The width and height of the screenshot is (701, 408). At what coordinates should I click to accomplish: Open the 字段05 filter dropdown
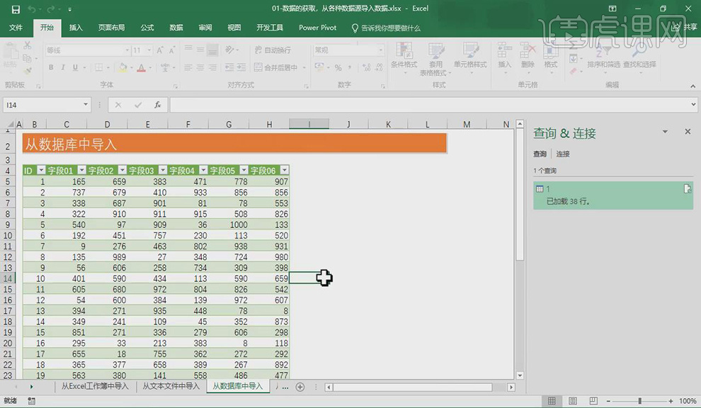[244, 170]
